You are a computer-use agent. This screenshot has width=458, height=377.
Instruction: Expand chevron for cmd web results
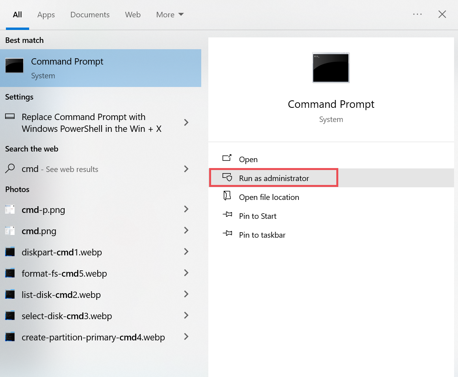186,169
